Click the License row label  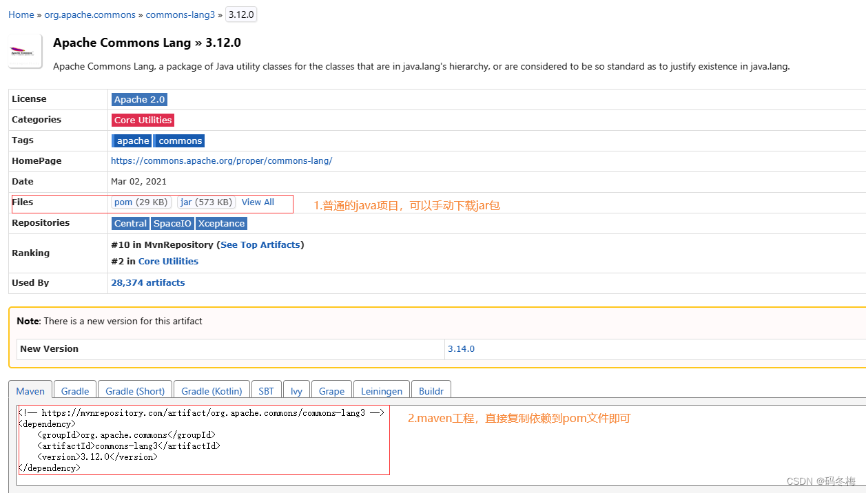tap(29, 99)
